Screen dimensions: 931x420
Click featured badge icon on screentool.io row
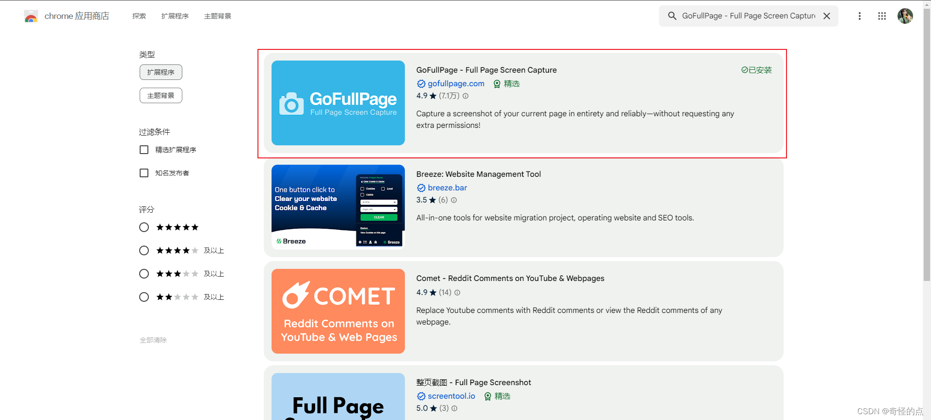[x=488, y=396]
